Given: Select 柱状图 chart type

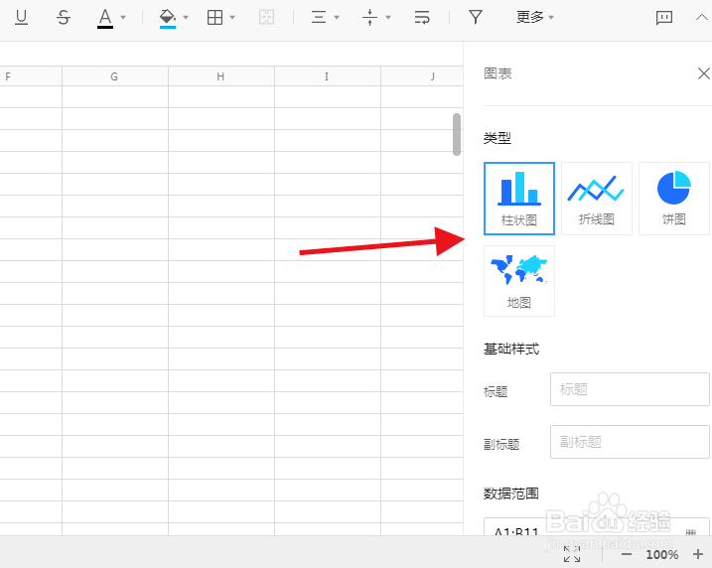Looking at the screenshot, I should (519, 199).
